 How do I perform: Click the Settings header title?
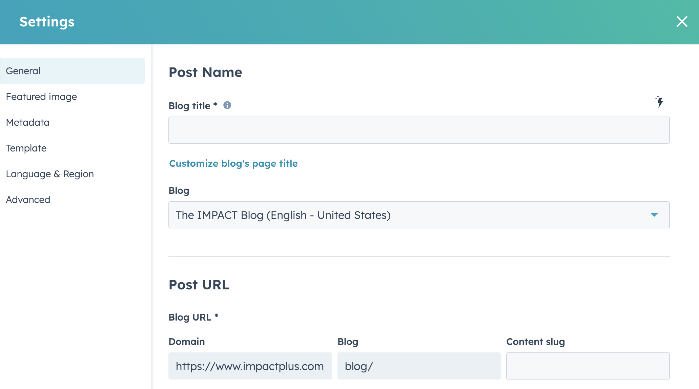click(x=47, y=22)
